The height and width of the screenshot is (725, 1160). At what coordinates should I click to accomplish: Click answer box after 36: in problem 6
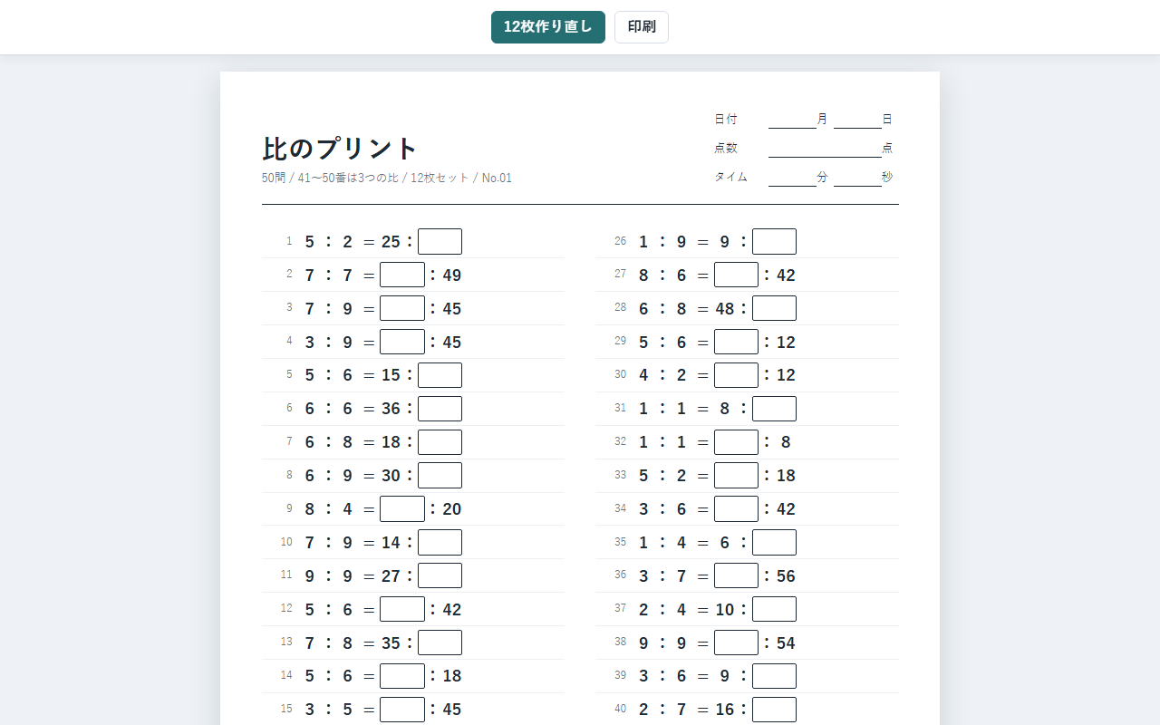click(x=440, y=409)
